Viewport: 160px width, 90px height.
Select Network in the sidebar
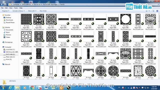[x=7, y=64]
